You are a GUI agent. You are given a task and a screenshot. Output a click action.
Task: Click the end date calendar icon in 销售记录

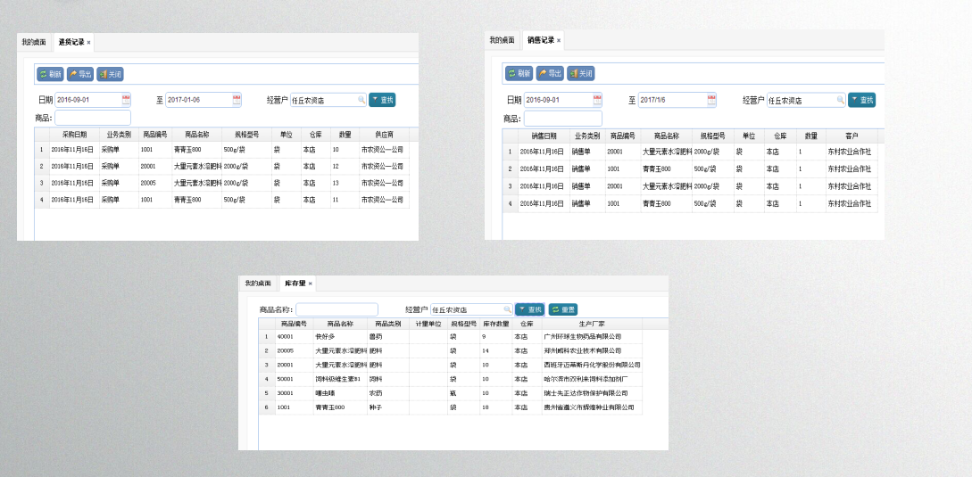[710, 100]
